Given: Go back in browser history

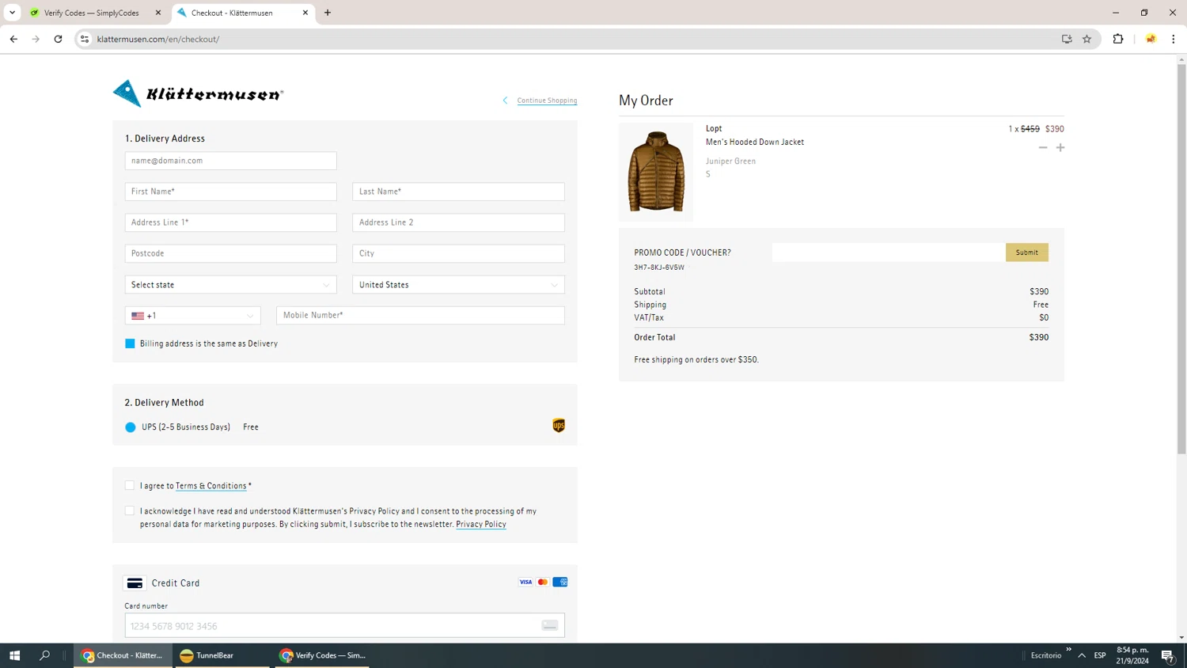Looking at the screenshot, I should [13, 39].
